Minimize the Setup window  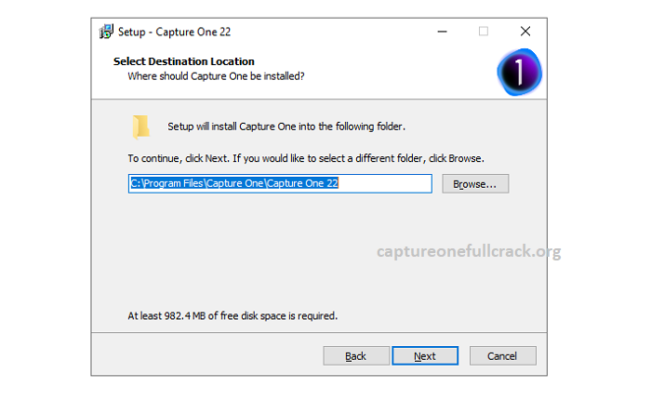click(442, 32)
